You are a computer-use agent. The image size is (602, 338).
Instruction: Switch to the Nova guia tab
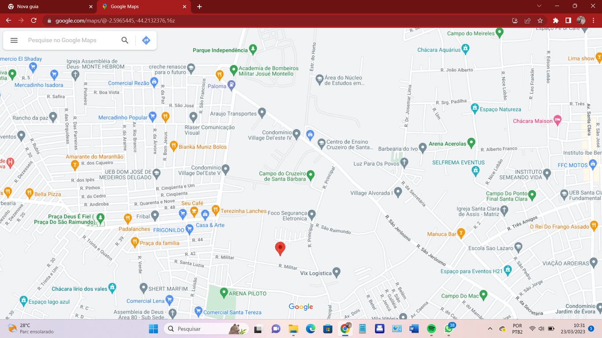coord(49,7)
